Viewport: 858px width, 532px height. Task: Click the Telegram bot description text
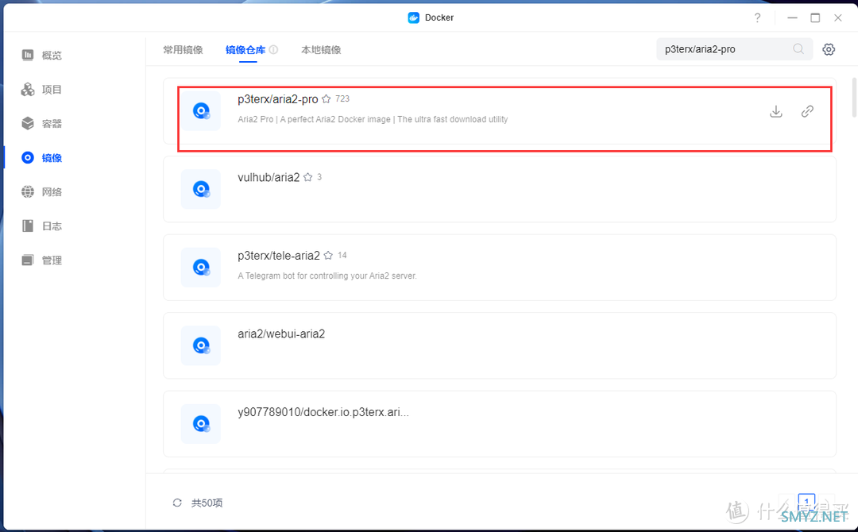point(327,276)
